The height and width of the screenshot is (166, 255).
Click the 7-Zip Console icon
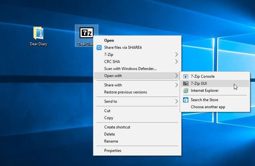click(186, 76)
